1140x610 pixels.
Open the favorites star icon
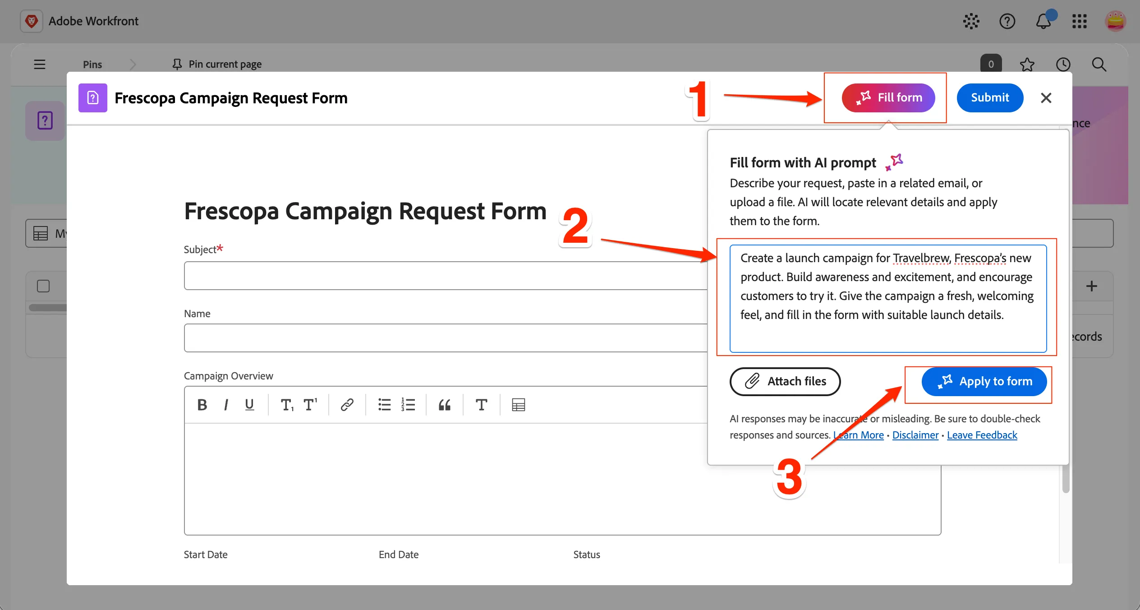coord(1027,64)
